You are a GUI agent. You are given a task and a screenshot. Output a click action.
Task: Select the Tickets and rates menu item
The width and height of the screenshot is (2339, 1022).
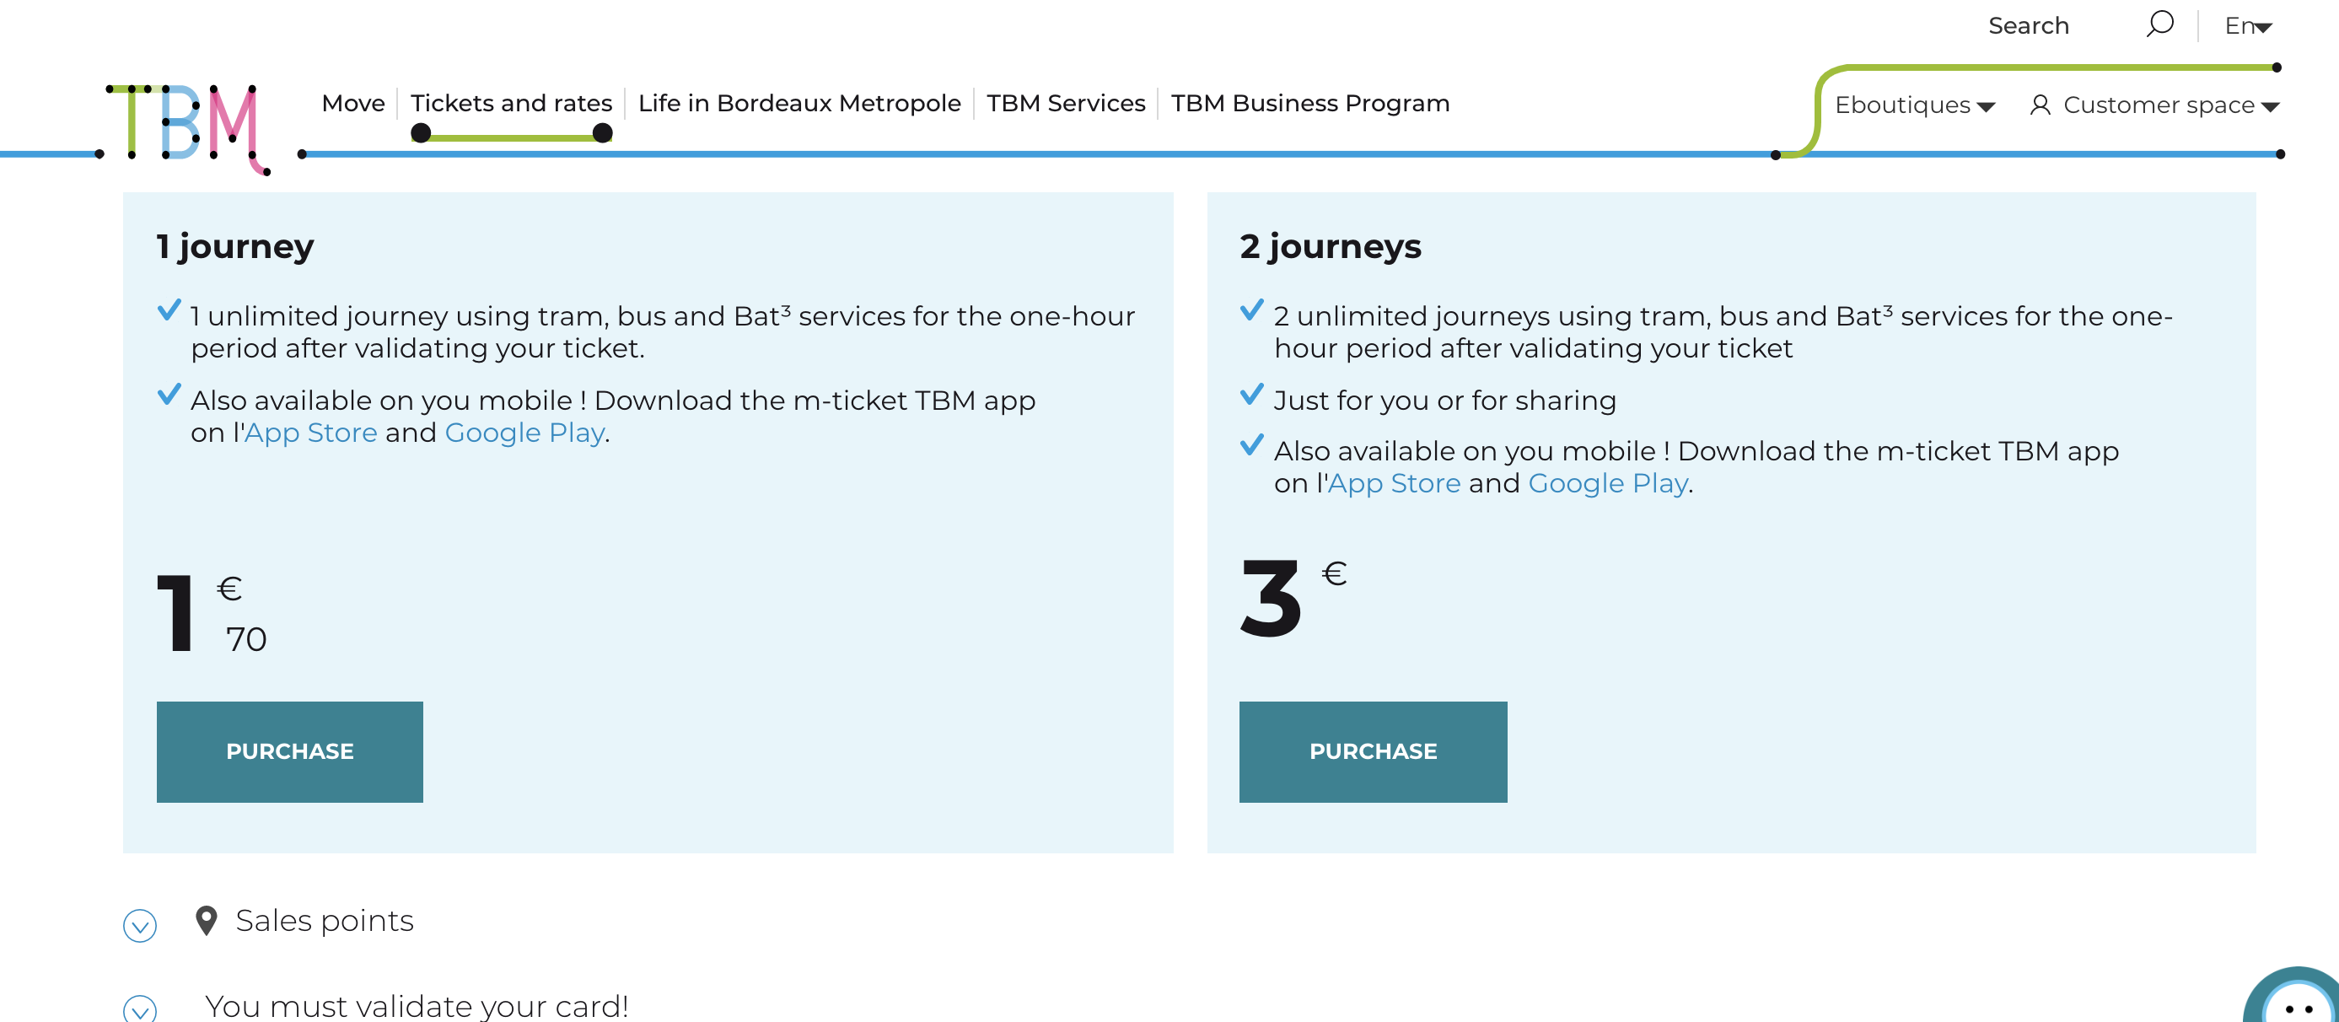coord(511,104)
